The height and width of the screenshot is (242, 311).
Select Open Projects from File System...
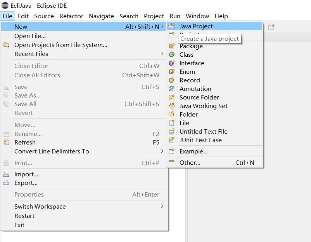click(x=83, y=45)
